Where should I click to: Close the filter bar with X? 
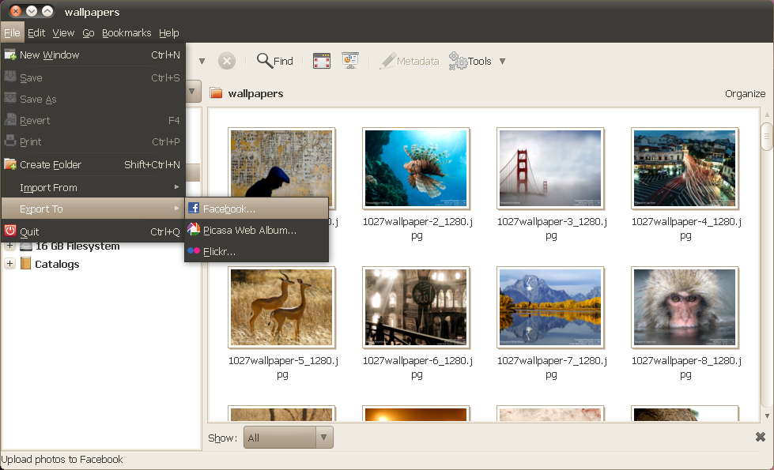761,437
